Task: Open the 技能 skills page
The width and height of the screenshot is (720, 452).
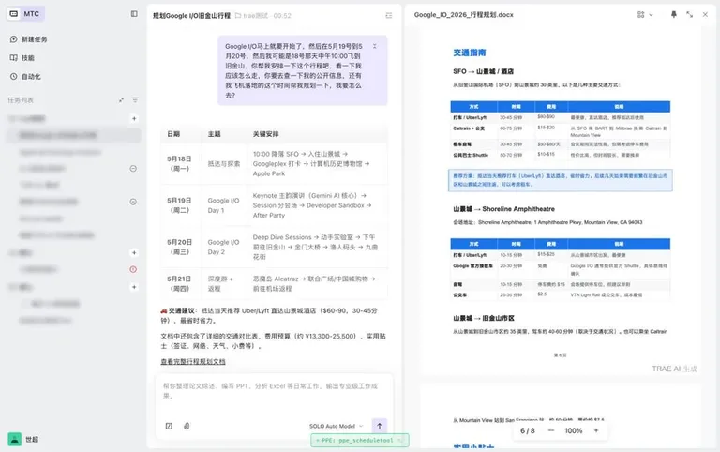Action: point(22,58)
